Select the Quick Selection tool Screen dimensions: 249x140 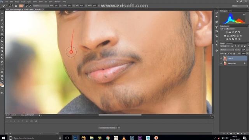tap(2, 23)
